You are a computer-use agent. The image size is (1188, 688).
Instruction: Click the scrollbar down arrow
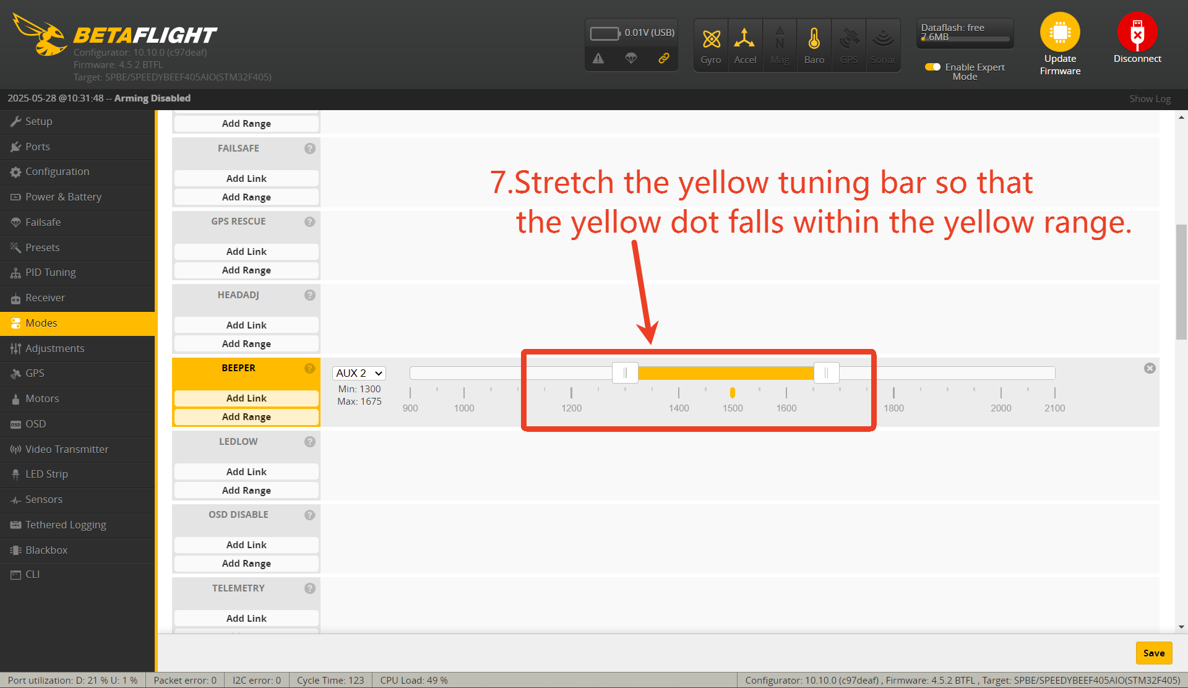(x=1181, y=627)
